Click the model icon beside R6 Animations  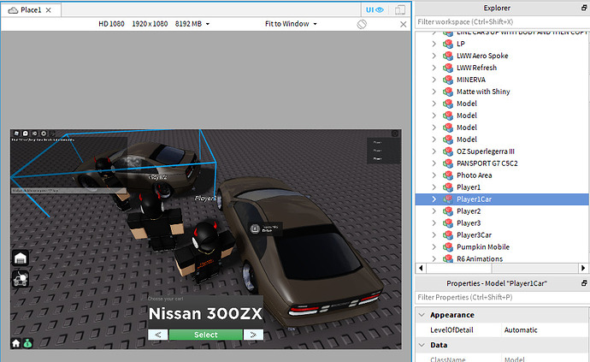[x=448, y=258]
